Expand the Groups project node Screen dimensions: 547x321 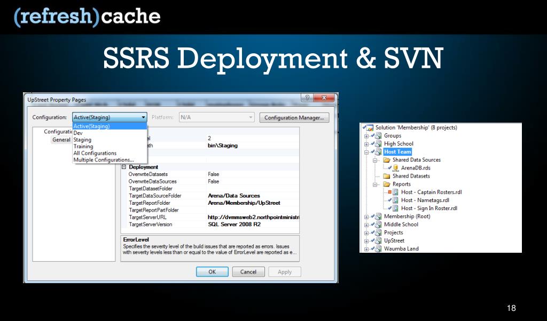(366, 136)
